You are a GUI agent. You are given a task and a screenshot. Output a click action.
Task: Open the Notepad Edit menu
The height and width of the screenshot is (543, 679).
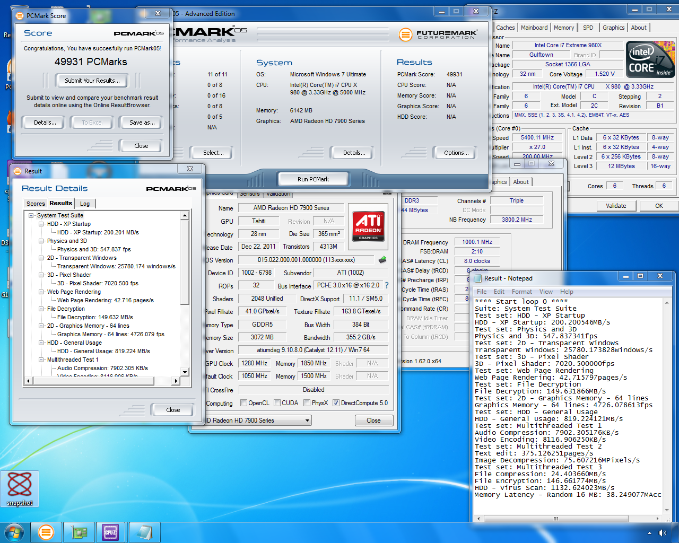coord(499,292)
